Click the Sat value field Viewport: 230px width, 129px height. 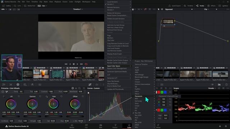[x=53, y=121]
